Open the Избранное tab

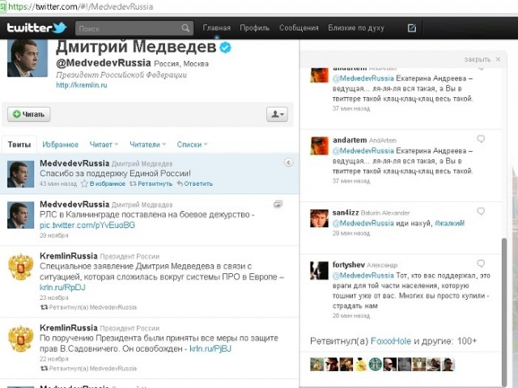point(60,145)
